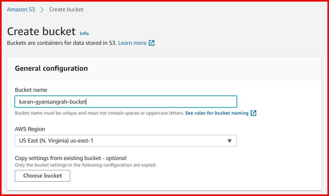The width and height of the screenshot is (329, 196).
Task: Click the AWS Region field label
Action: point(30,129)
